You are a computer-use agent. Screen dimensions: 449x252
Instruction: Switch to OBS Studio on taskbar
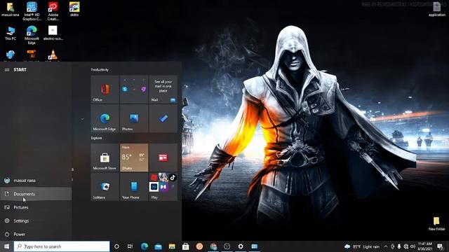click(227, 246)
